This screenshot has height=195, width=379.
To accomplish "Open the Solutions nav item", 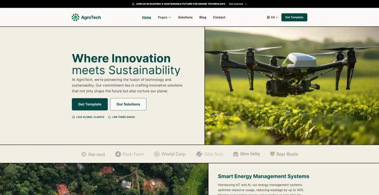I will (x=185, y=17).
